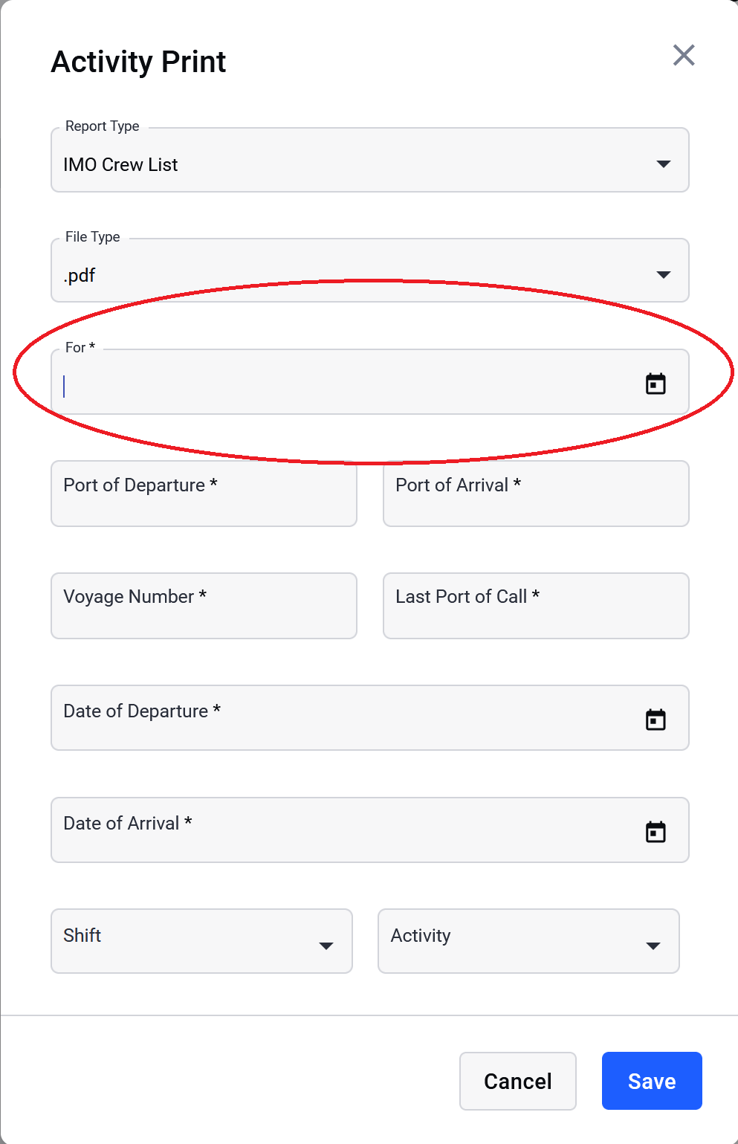Screen dimensions: 738x1144
Task: Click the .pdf selected file type value
Action: (x=80, y=276)
